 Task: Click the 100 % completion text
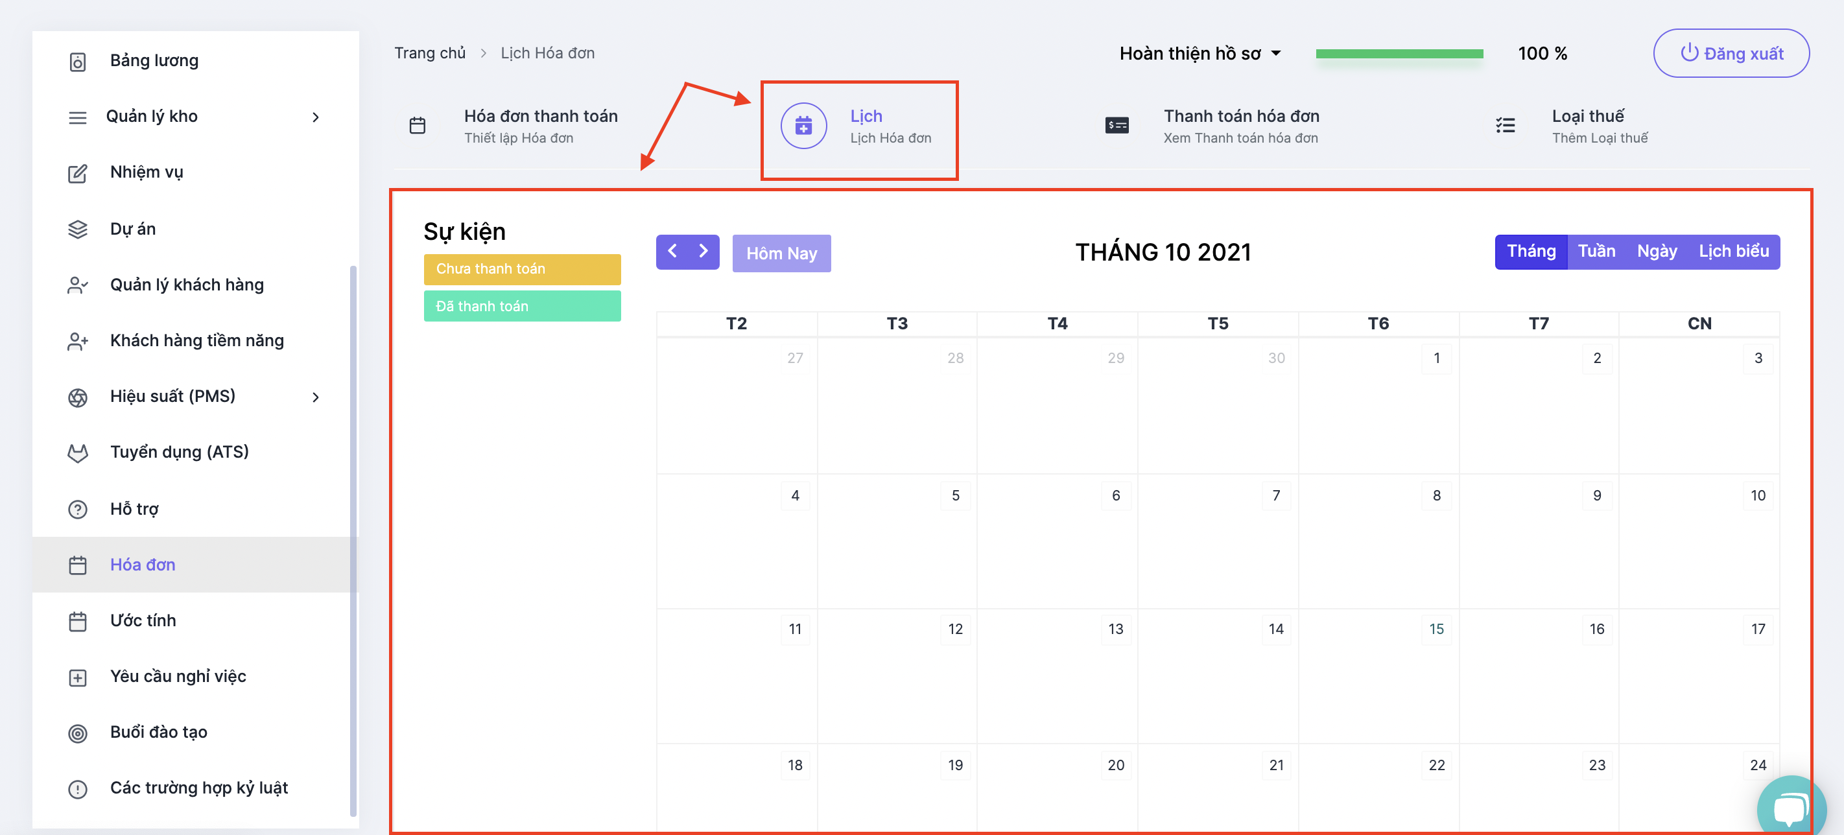(x=1542, y=54)
